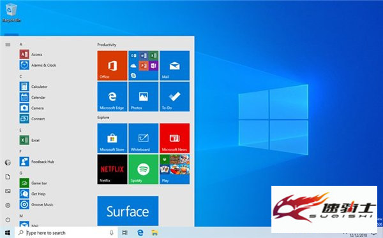This screenshot has height=238, width=383.
Task: Click the orange Office tile
Action: pos(112,66)
